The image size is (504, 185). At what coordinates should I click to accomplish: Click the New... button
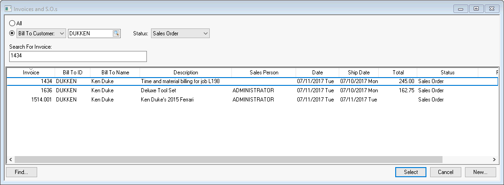pyautogui.click(x=480, y=172)
